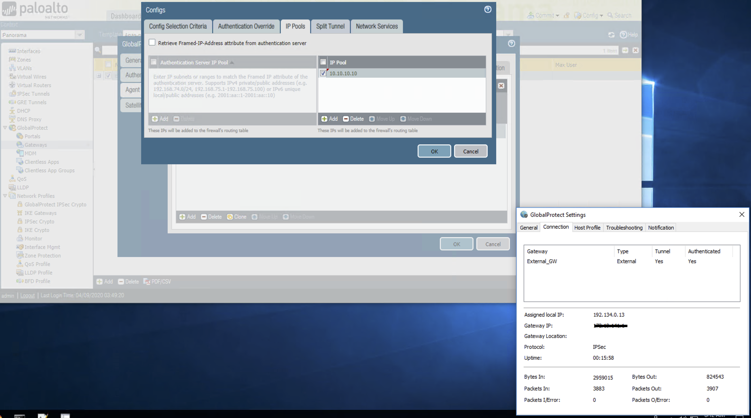Open the Config dropdown menu
This screenshot has height=418, width=751.
[589, 16]
